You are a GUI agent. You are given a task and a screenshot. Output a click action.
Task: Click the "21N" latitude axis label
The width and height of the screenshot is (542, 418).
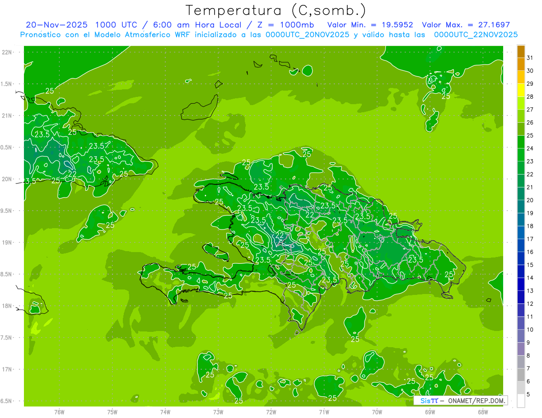click(x=7, y=115)
